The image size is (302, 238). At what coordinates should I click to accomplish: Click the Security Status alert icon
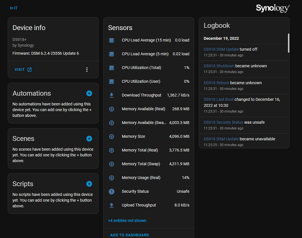[111, 191]
